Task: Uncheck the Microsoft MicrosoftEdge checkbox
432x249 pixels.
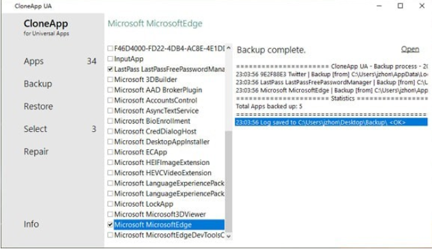Action: [110, 224]
